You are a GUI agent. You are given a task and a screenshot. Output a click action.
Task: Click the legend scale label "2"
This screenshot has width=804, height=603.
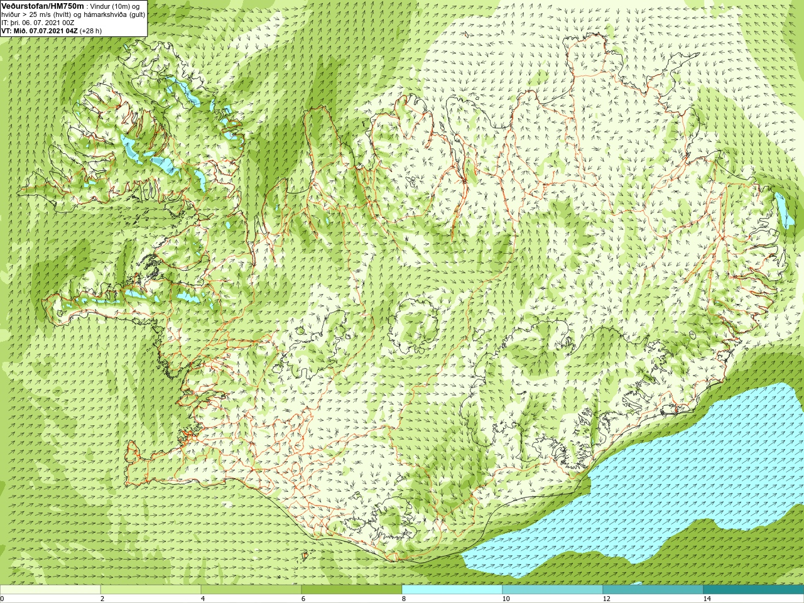[x=102, y=599]
